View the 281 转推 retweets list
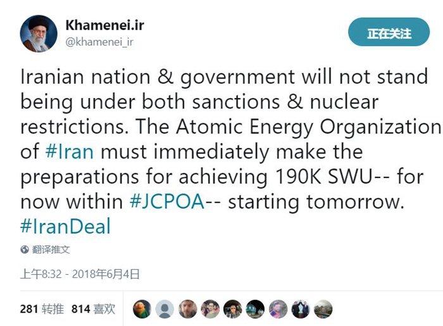 point(42,309)
